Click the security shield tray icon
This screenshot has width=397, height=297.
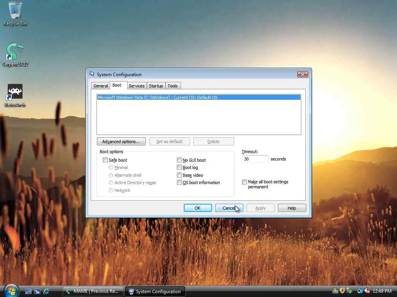[342, 291]
